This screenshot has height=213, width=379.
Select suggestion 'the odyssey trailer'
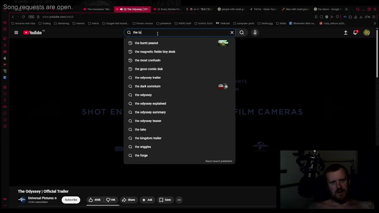(179, 78)
